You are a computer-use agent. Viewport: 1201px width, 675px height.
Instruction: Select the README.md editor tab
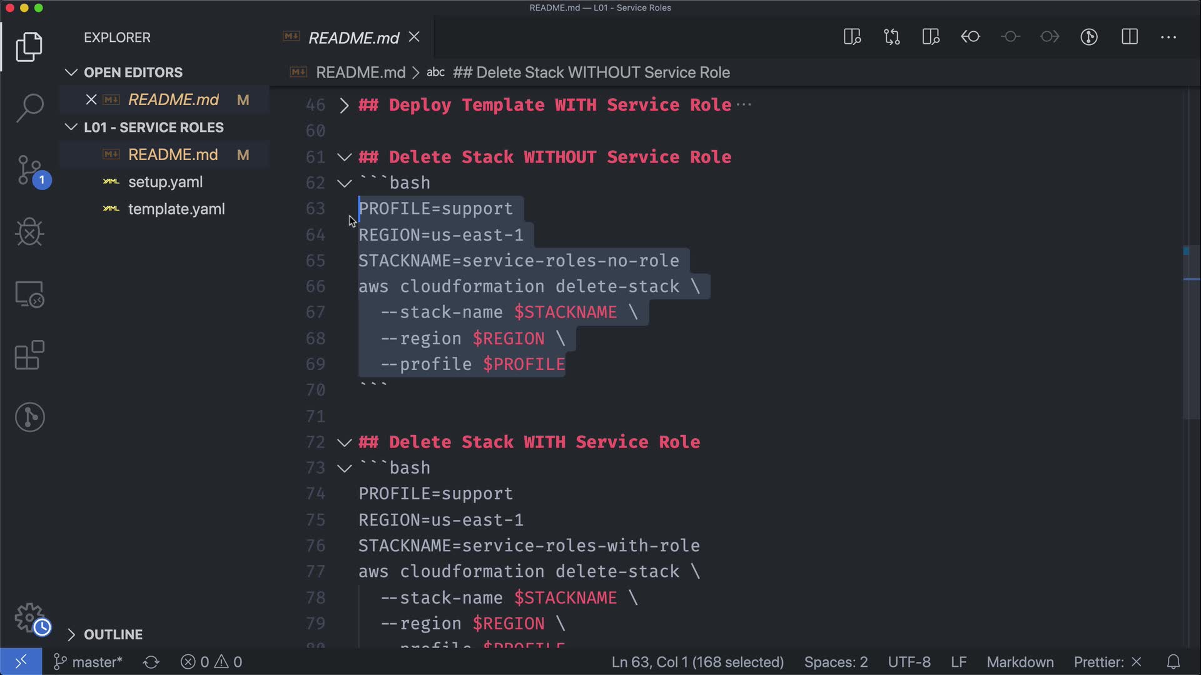(x=353, y=37)
